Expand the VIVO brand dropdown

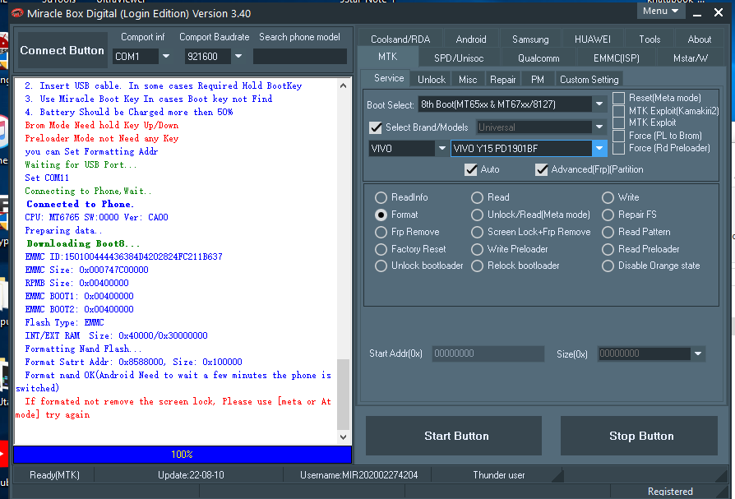click(x=441, y=149)
